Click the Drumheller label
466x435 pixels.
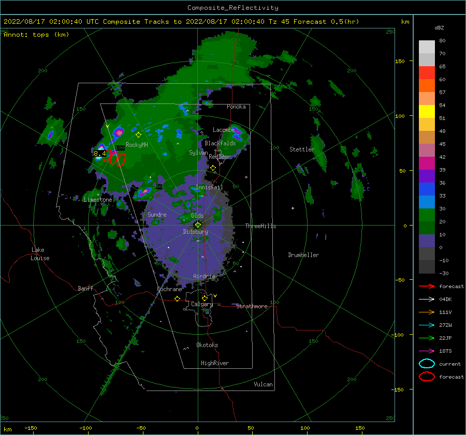click(x=303, y=255)
